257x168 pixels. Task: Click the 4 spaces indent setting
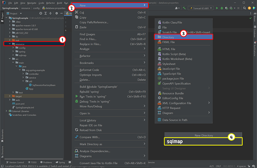click(241, 166)
